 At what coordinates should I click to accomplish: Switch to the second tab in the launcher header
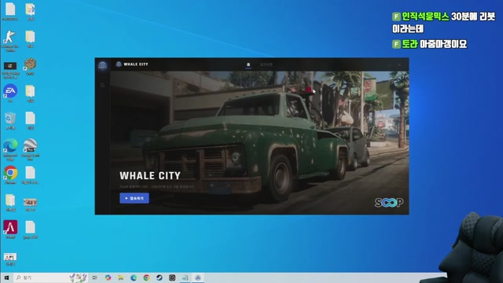[266, 64]
